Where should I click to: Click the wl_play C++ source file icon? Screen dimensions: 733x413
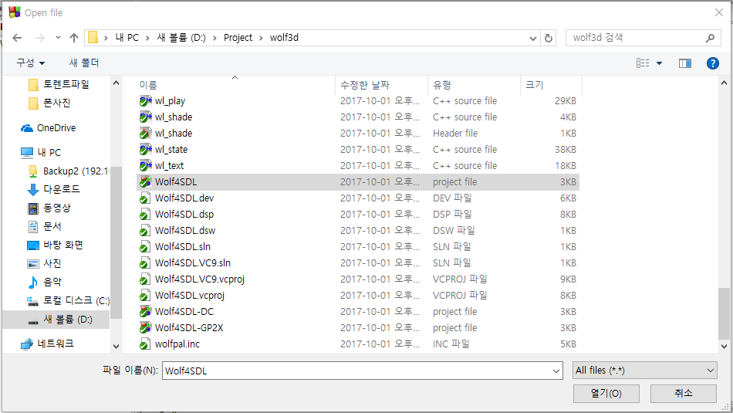(x=145, y=101)
